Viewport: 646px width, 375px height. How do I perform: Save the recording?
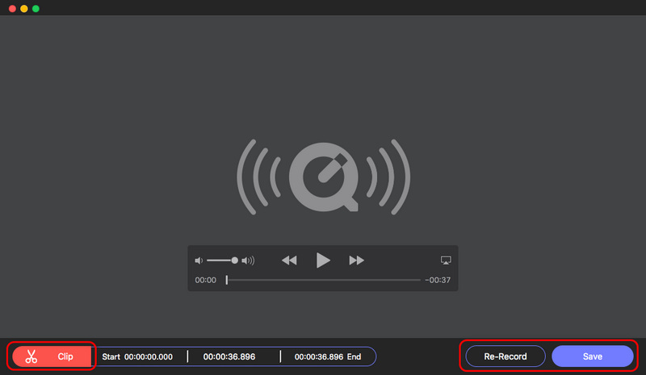(x=593, y=356)
